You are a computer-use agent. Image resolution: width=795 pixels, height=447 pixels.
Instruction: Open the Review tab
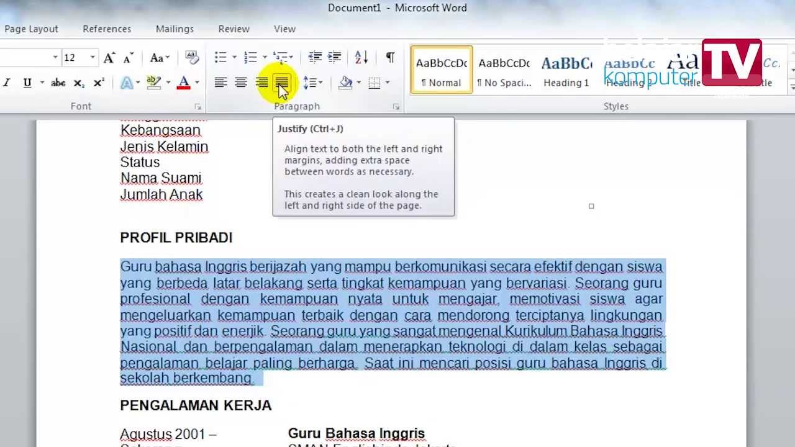point(234,29)
